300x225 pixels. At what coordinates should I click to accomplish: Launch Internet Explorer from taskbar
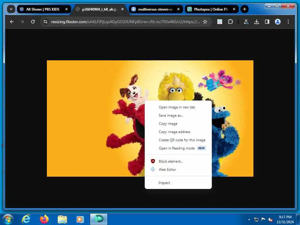coord(26,219)
